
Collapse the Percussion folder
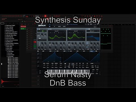[x=9, y=50]
